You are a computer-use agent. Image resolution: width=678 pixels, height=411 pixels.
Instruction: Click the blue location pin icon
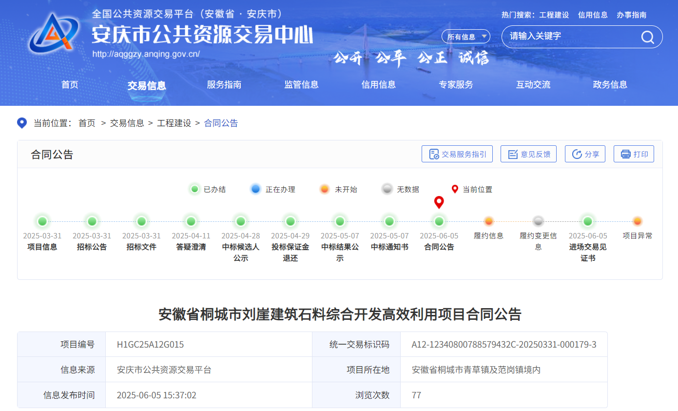(x=22, y=123)
